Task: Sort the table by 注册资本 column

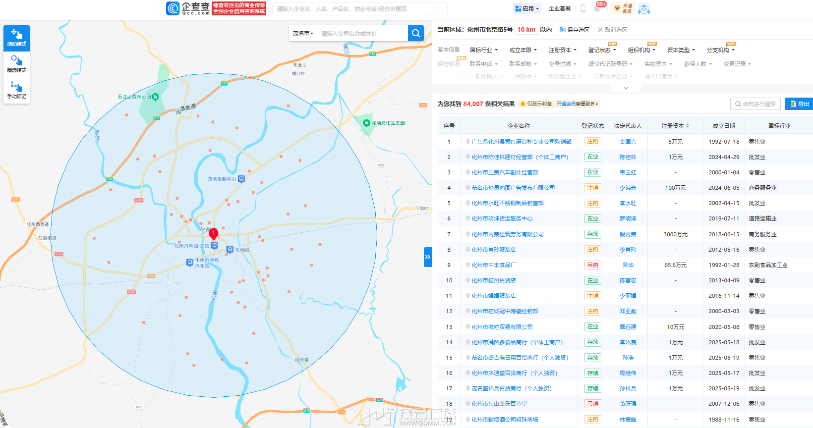Action: (675, 126)
